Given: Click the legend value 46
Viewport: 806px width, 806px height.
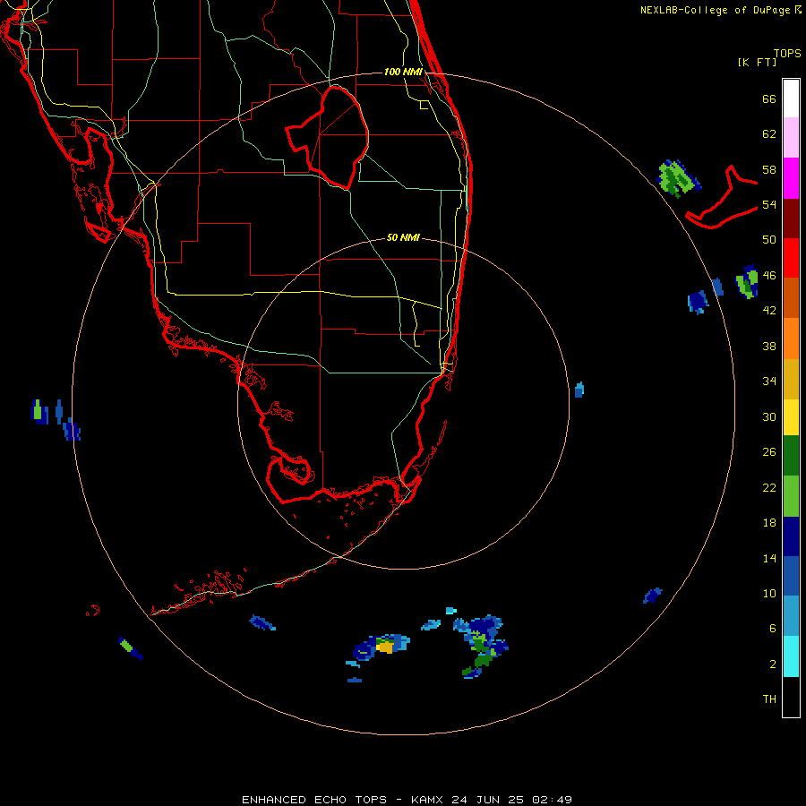Looking at the screenshot, I should click(x=769, y=276).
